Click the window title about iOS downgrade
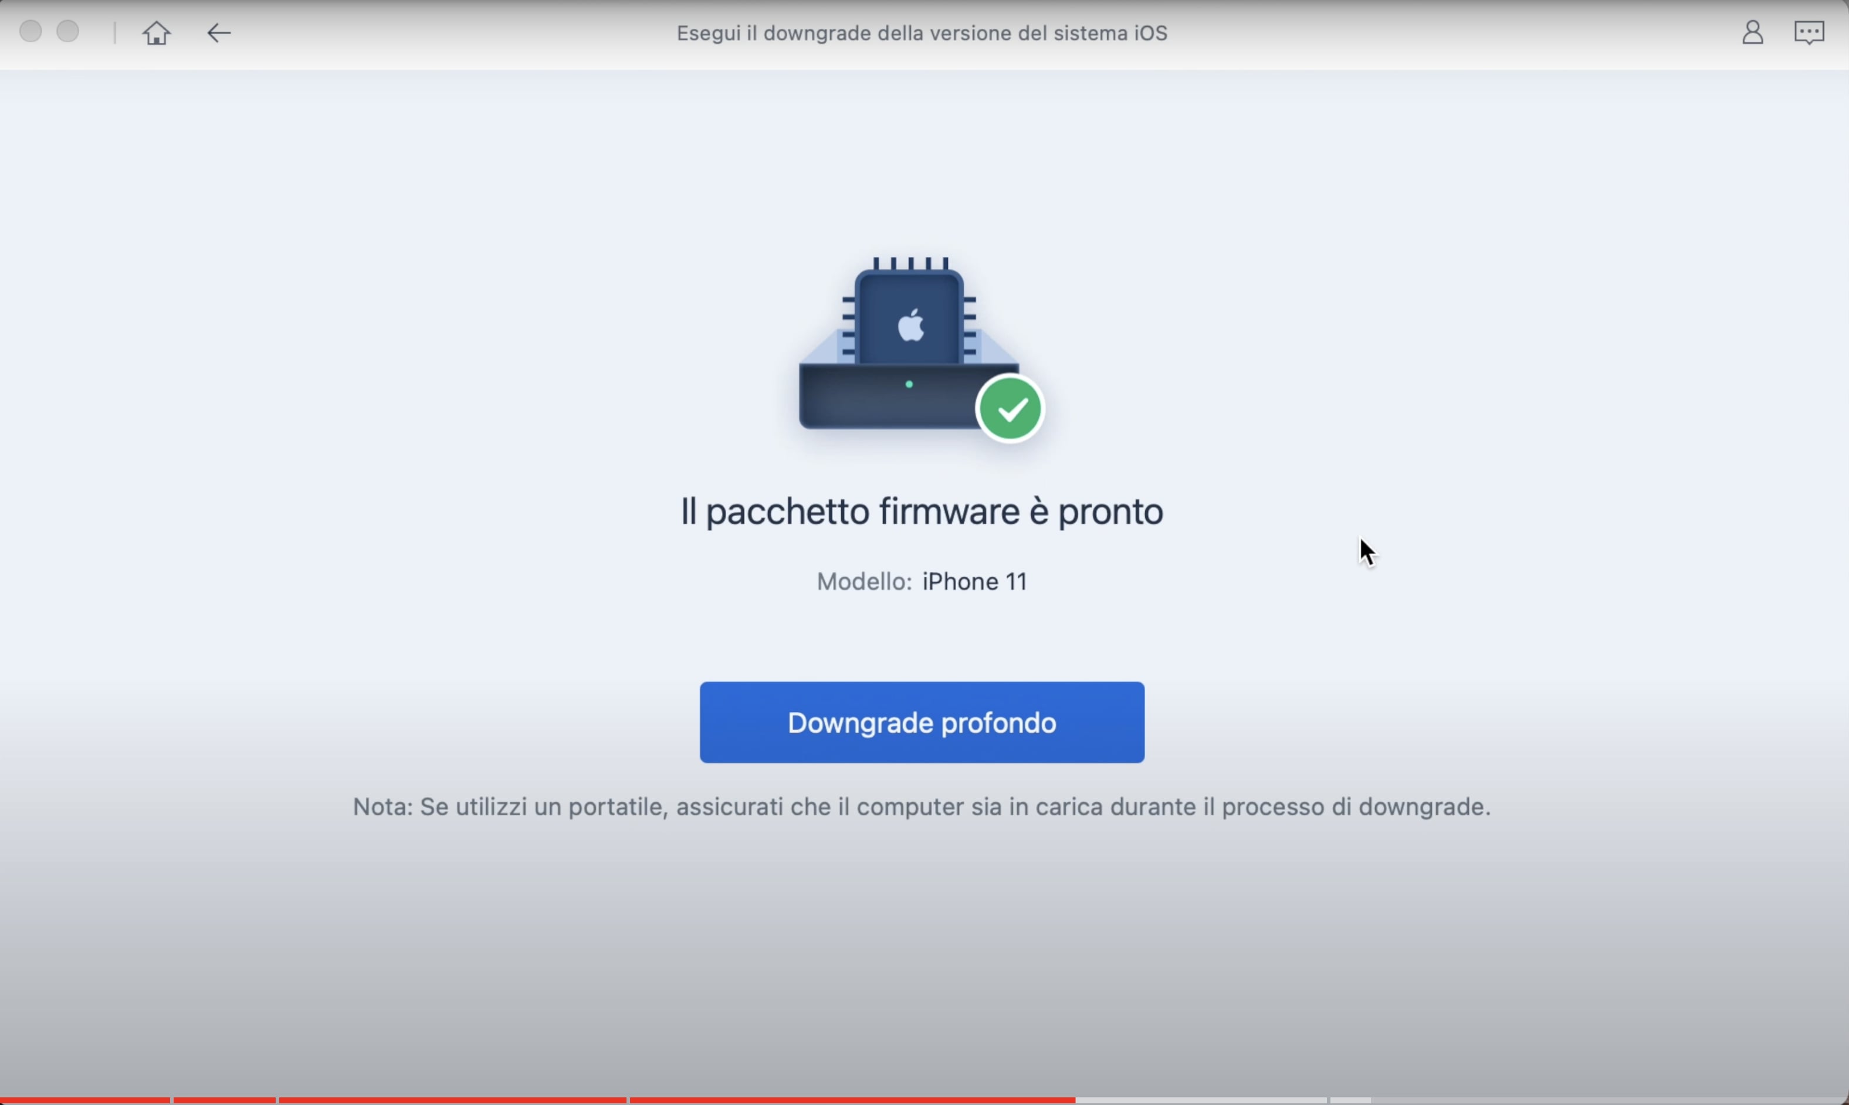 pos(921,33)
